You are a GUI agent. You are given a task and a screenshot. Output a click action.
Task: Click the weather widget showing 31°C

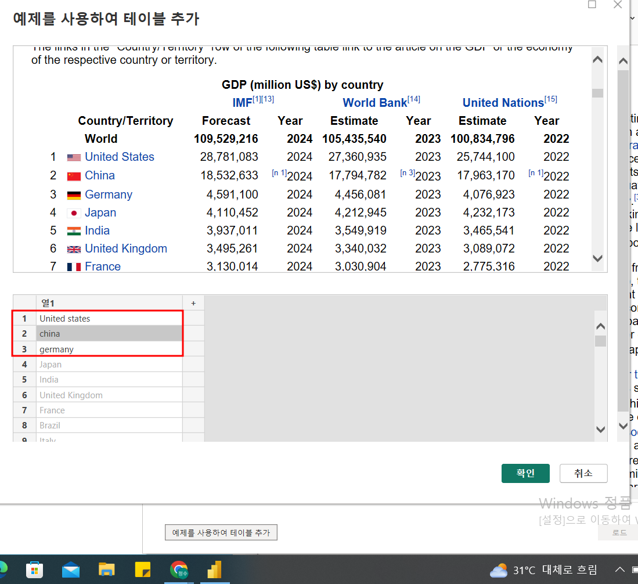(543, 569)
